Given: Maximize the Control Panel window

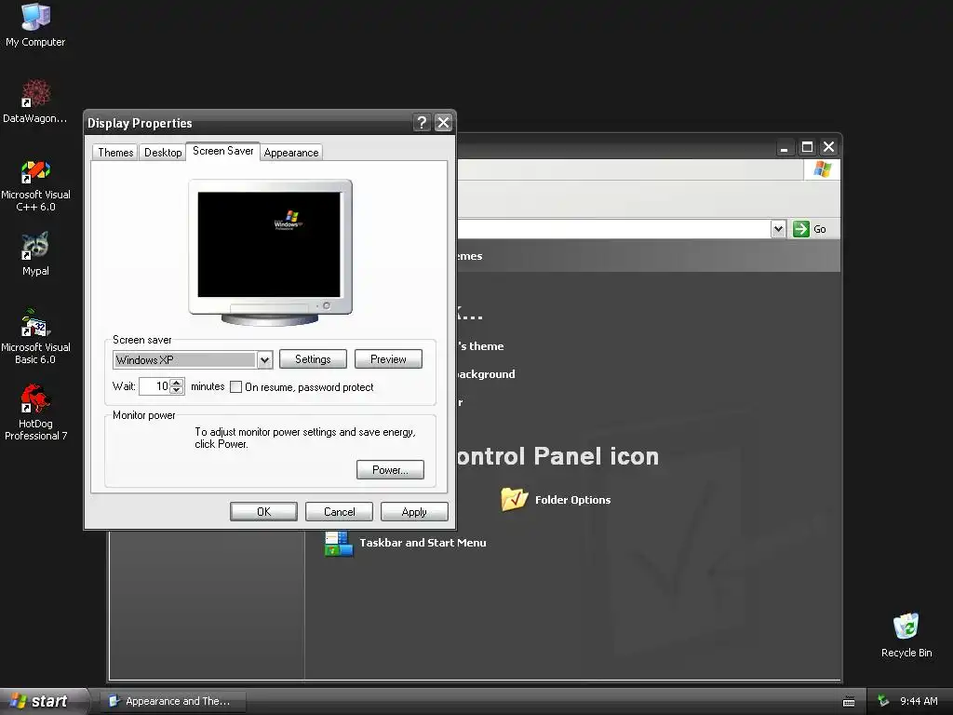Looking at the screenshot, I should pyautogui.click(x=807, y=147).
